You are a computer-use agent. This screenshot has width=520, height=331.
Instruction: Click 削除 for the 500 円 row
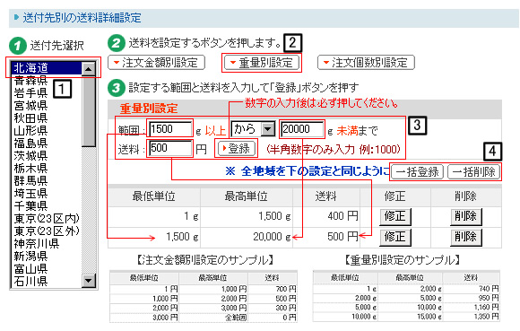[465, 237]
